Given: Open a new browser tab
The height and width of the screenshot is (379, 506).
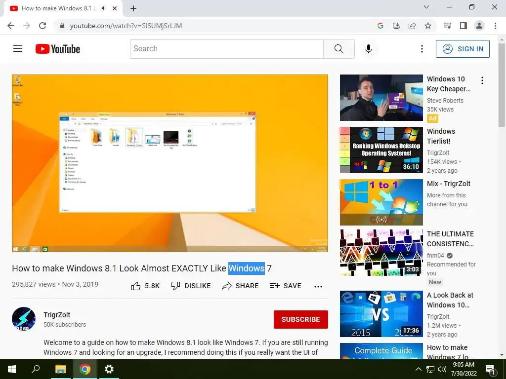Looking at the screenshot, I should (x=133, y=8).
